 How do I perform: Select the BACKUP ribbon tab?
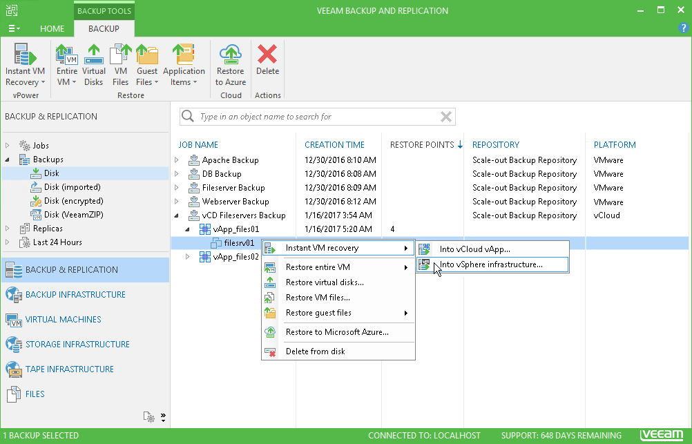click(x=104, y=29)
